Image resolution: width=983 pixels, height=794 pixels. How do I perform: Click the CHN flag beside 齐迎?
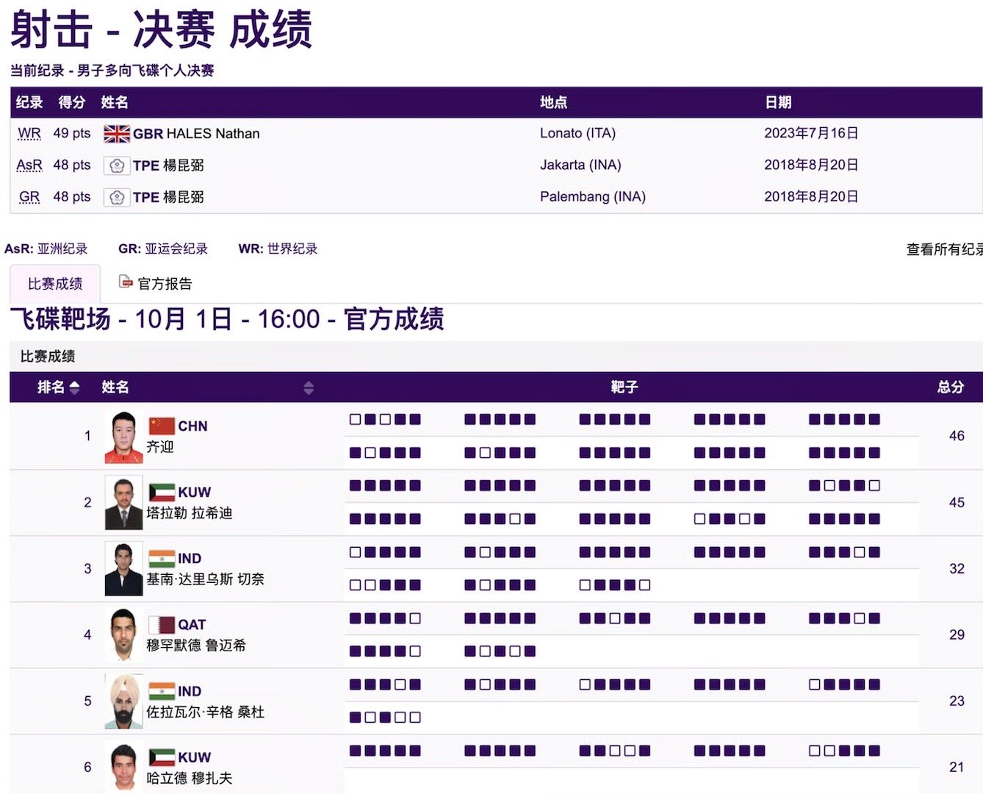pyautogui.click(x=163, y=425)
